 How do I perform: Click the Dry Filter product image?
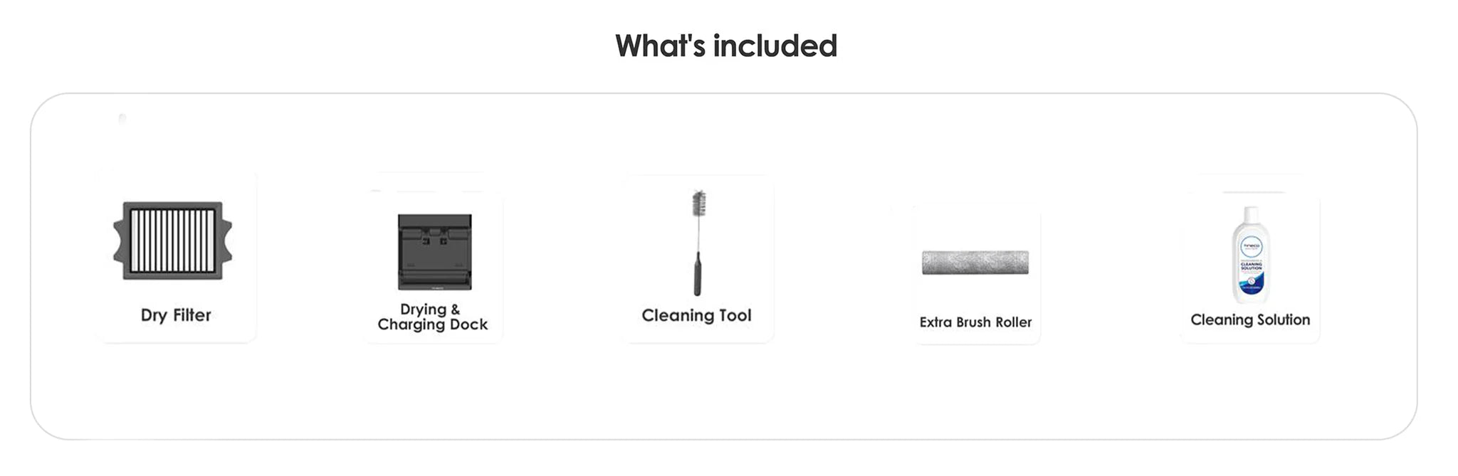(x=173, y=240)
